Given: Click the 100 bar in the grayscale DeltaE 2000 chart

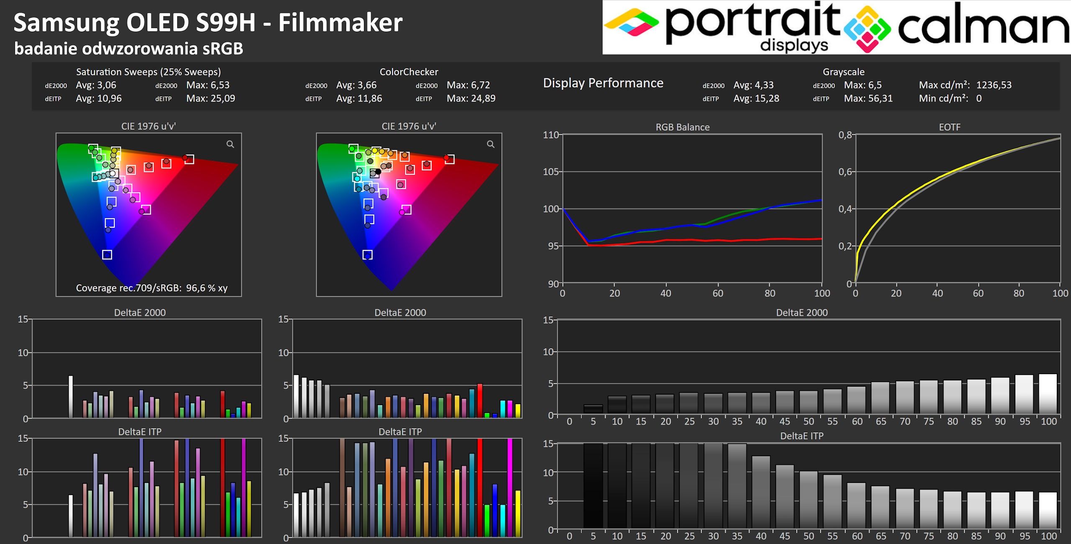Looking at the screenshot, I should (1048, 393).
